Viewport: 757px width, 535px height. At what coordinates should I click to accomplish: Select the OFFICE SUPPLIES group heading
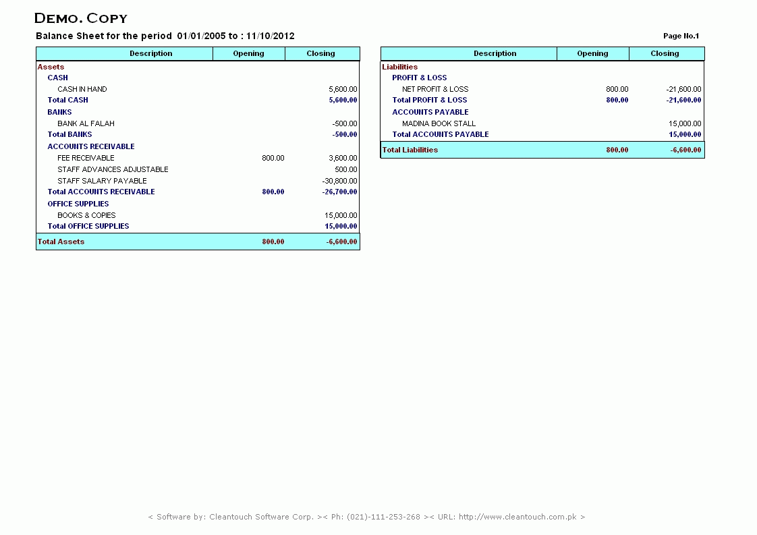(78, 204)
